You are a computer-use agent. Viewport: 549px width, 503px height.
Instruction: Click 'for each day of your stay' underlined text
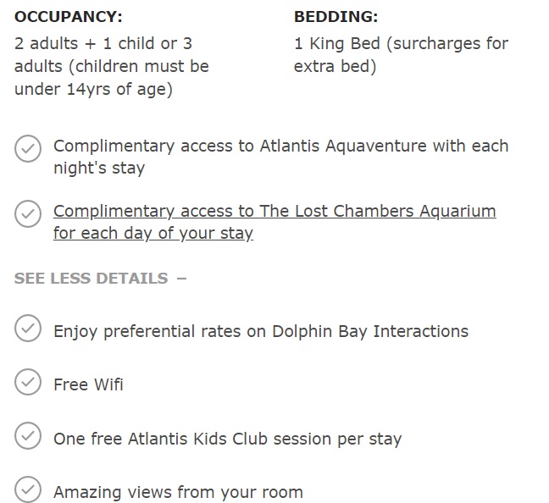(x=153, y=233)
